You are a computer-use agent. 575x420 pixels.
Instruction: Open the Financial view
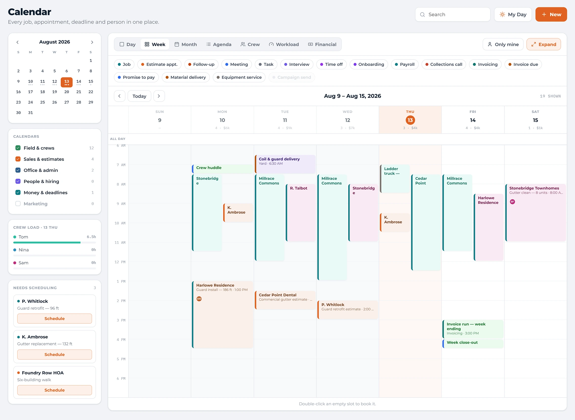point(322,45)
